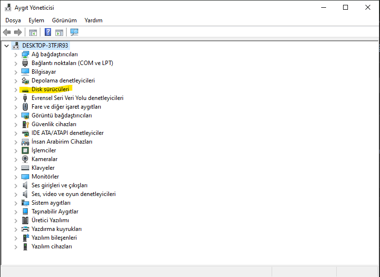Select the Üretici Yazılımı row text
The height and width of the screenshot is (277, 380).
pyautogui.click(x=50, y=220)
